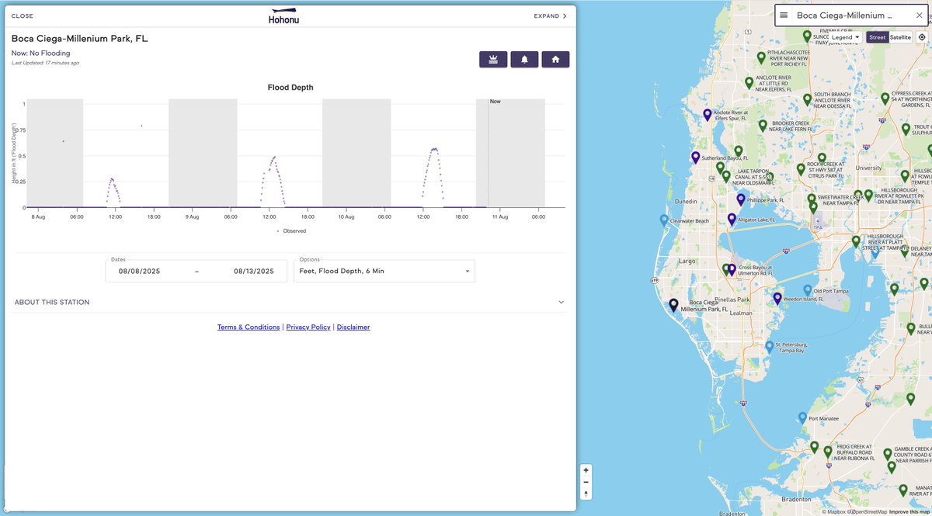The image size is (932, 516).
Task: Click the station title Boca Ciega-Millenium Park, FL
Action: [x=79, y=38]
